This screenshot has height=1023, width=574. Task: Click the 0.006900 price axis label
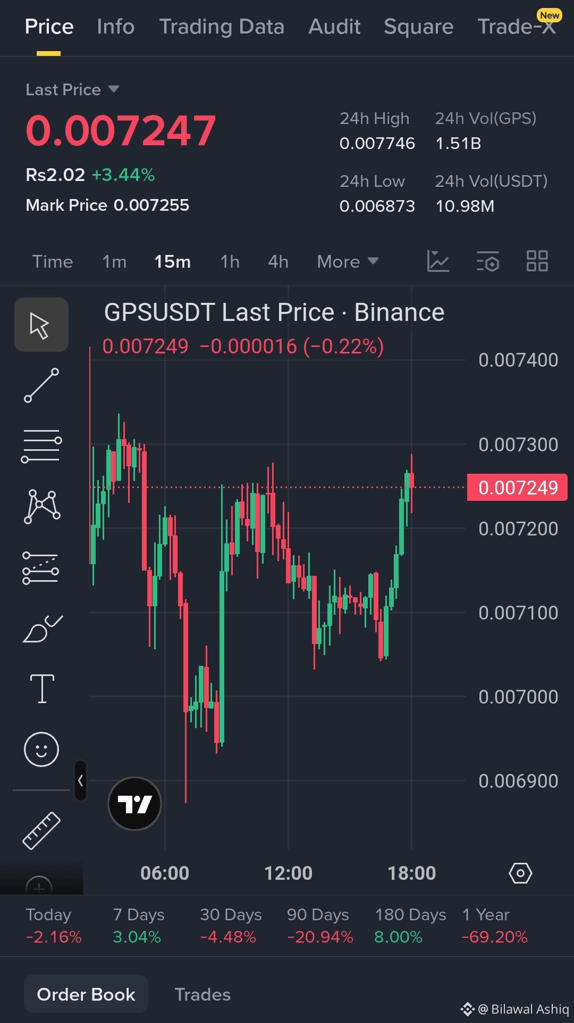pos(518,781)
